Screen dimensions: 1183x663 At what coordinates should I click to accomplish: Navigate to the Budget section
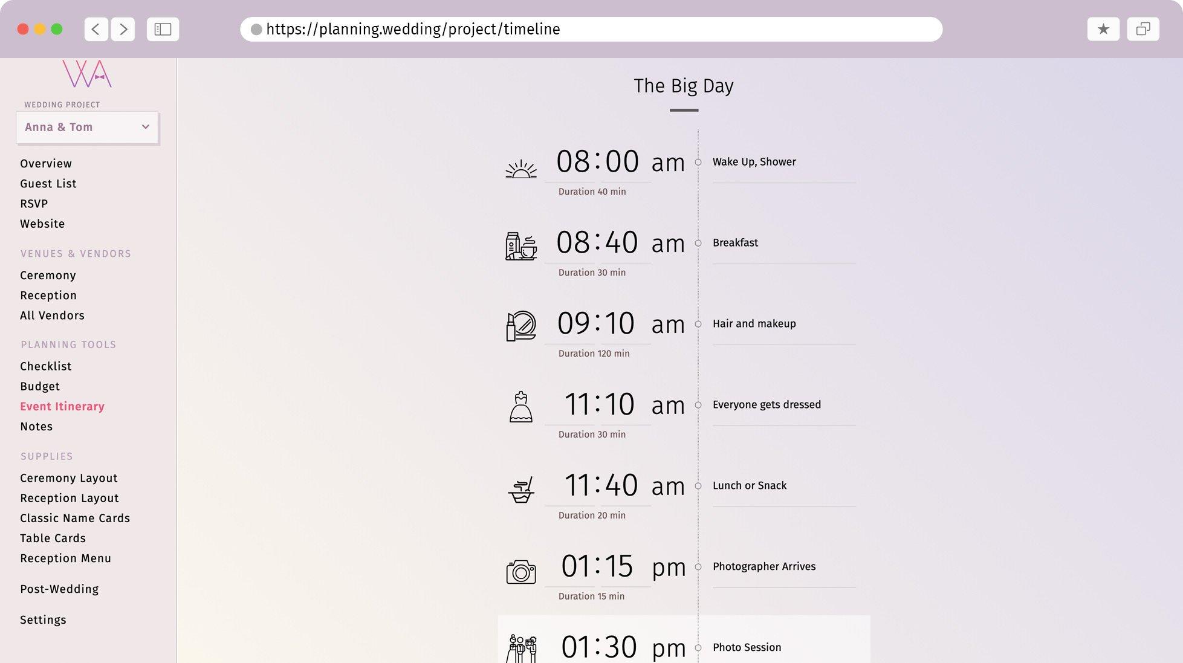[x=39, y=386]
